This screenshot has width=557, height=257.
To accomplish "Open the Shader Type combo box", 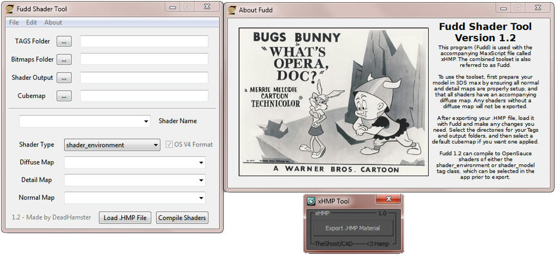I will pos(155,145).
